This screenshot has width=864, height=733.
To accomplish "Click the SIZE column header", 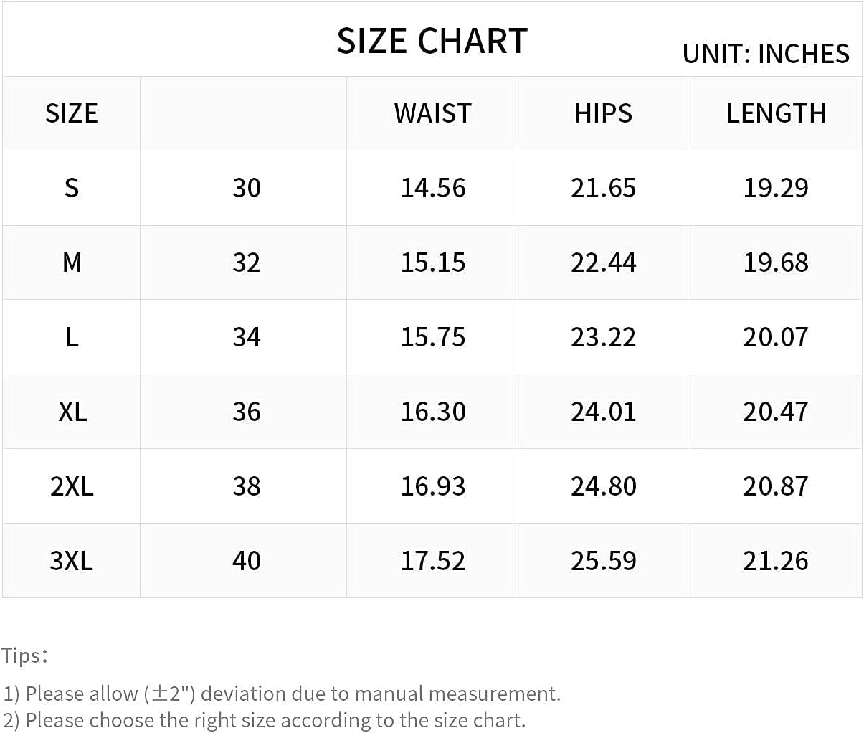I will click(x=71, y=113).
